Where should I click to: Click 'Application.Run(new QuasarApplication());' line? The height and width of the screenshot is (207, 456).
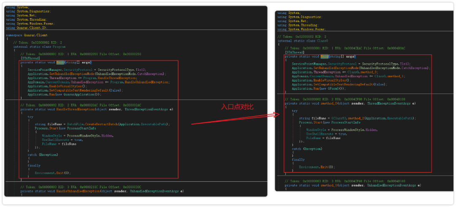65,94
